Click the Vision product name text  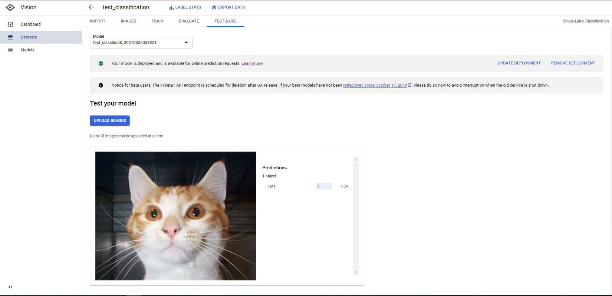click(29, 7)
